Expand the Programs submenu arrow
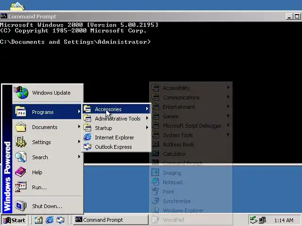Image resolution: width=302 pixels, height=226 pixels. point(79,112)
